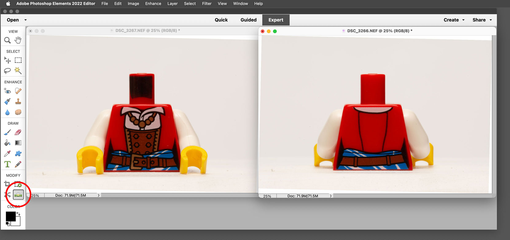Select the Lasso tool

click(x=7, y=71)
